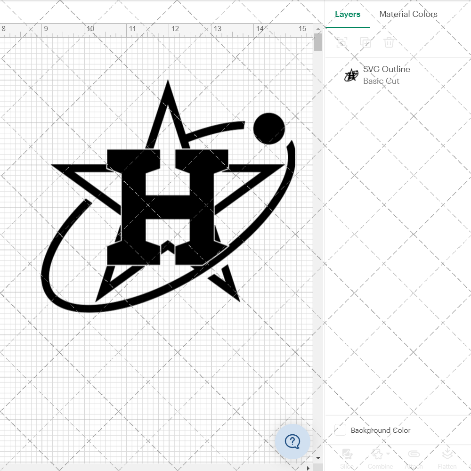
Task: Select the Astros star logo on canvas
Action: (x=168, y=196)
